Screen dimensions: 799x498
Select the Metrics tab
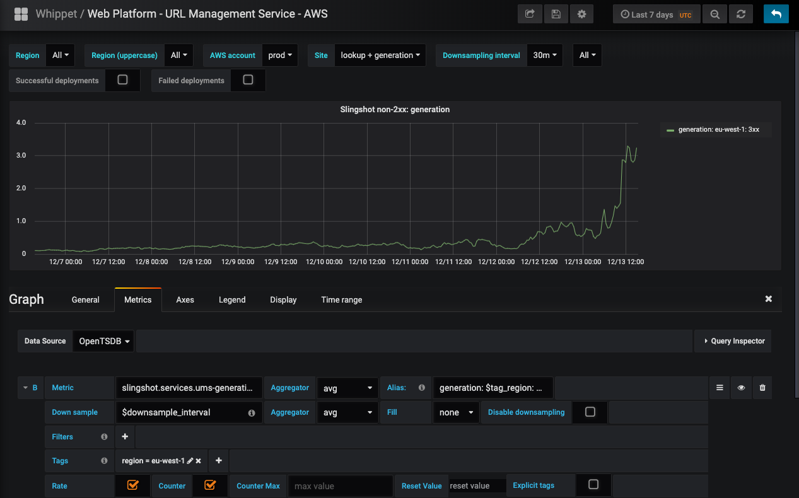(x=138, y=299)
